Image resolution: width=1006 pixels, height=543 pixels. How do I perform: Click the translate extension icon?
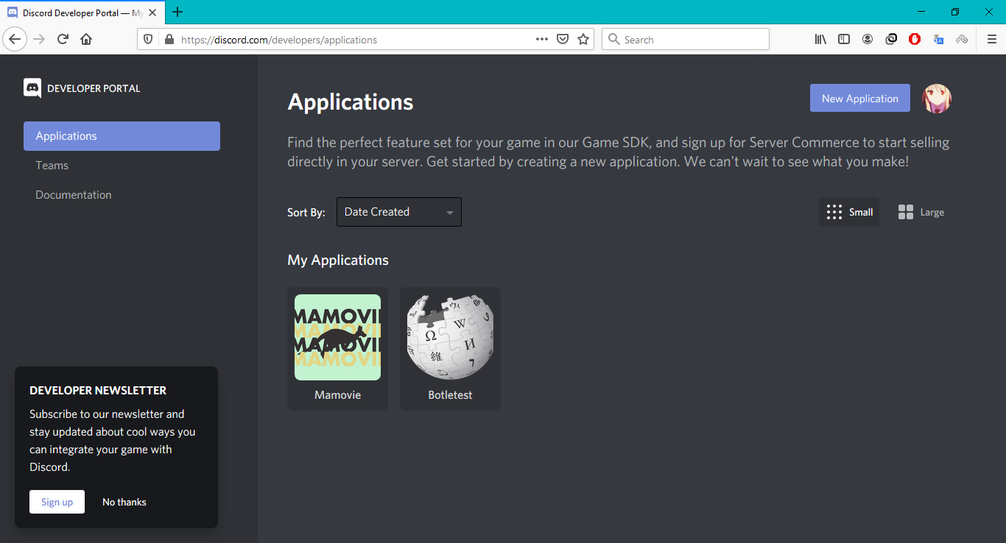coord(938,40)
